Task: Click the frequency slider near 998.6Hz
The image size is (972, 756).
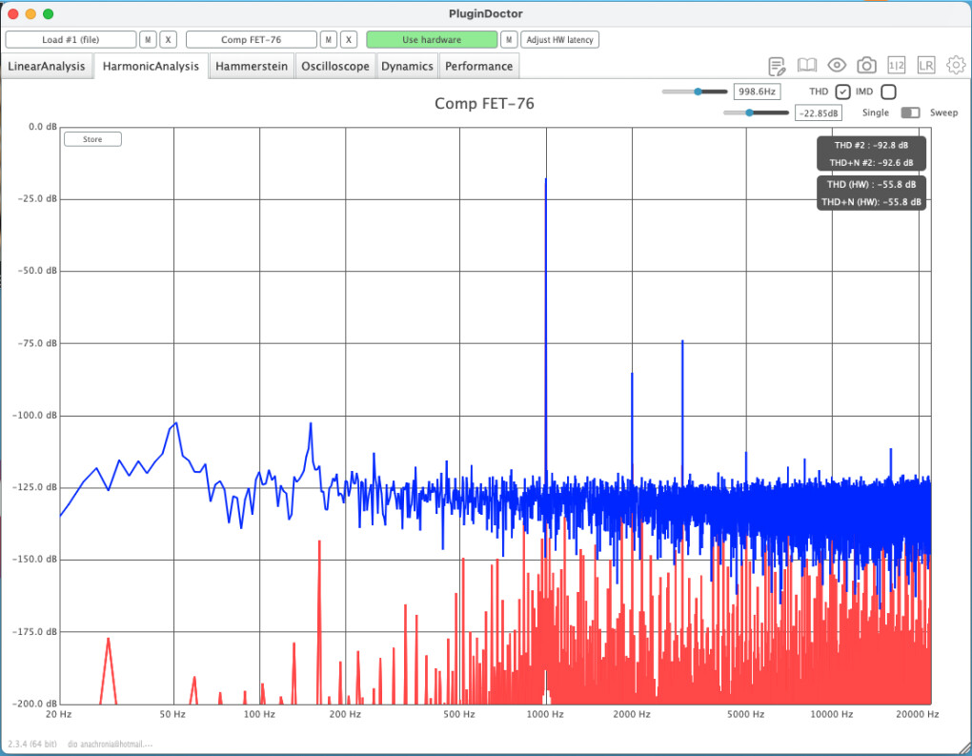Action: [697, 92]
